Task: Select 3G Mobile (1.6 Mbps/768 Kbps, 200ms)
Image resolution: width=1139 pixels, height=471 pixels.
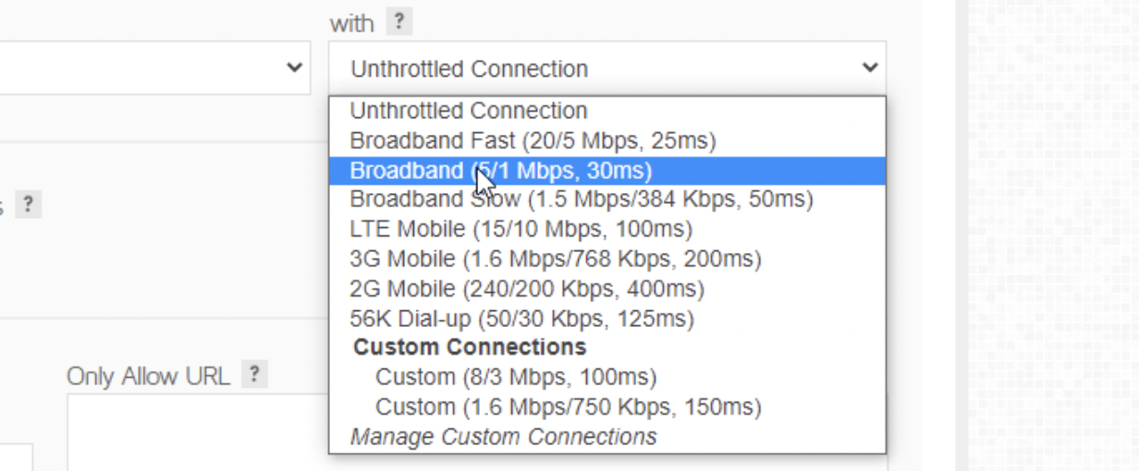Action: (607, 259)
